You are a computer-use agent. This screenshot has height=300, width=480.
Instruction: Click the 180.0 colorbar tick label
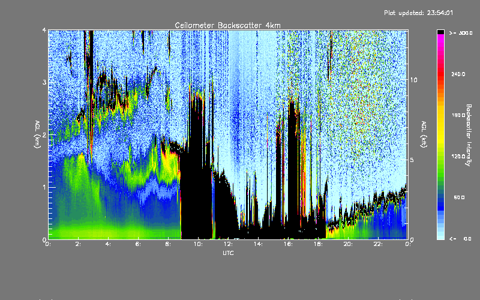click(458, 115)
